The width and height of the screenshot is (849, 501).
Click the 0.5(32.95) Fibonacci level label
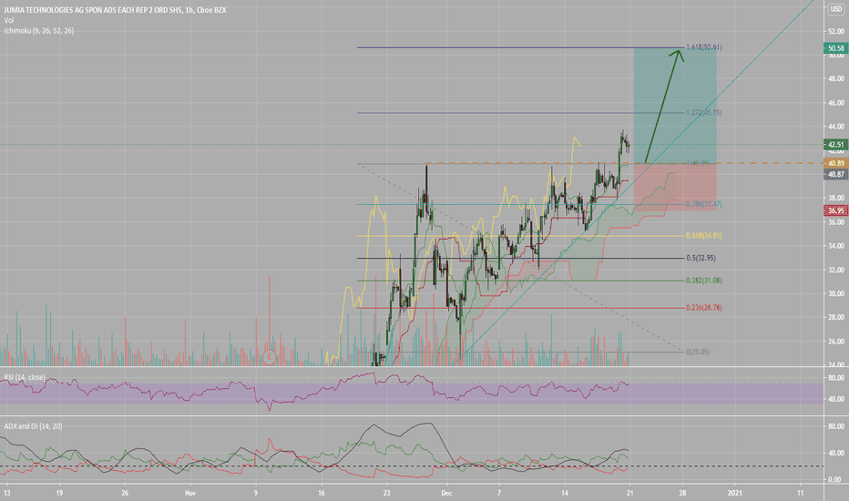pyautogui.click(x=701, y=258)
